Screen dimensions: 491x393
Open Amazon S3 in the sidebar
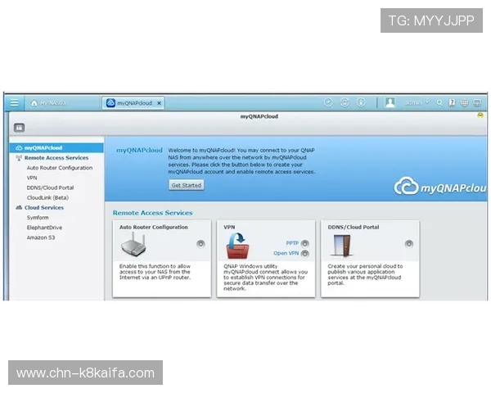[41, 237]
